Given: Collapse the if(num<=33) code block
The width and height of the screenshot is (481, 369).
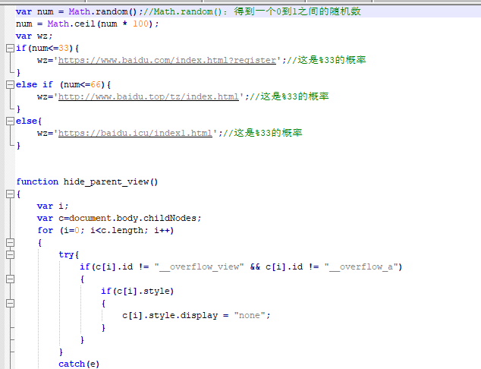Looking at the screenshot, I should (10, 48).
